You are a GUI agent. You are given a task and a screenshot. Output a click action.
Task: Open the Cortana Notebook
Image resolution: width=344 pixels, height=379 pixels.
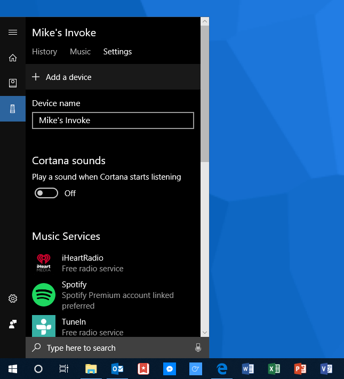coord(13,83)
